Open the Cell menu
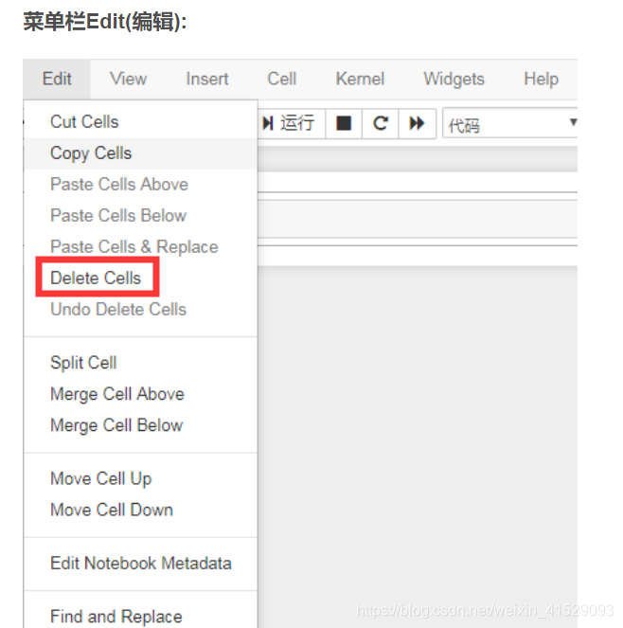This screenshot has height=628, width=623. pyautogui.click(x=282, y=79)
